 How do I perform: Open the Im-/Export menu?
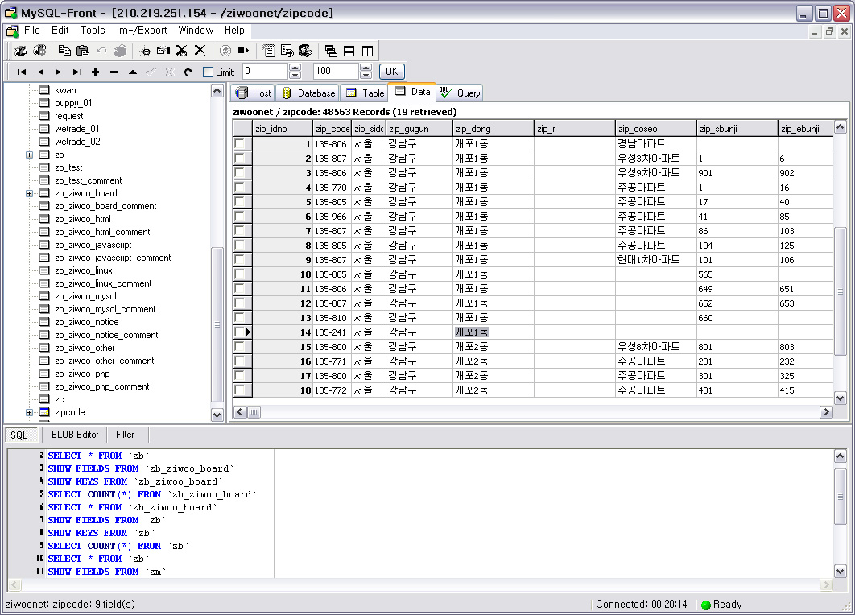142,31
